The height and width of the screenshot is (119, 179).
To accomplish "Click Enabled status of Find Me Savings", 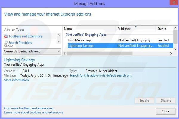I will pyautogui.click(x=163, y=40).
